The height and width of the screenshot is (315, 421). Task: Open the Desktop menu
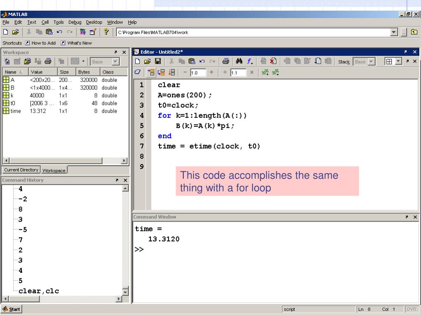(94, 22)
